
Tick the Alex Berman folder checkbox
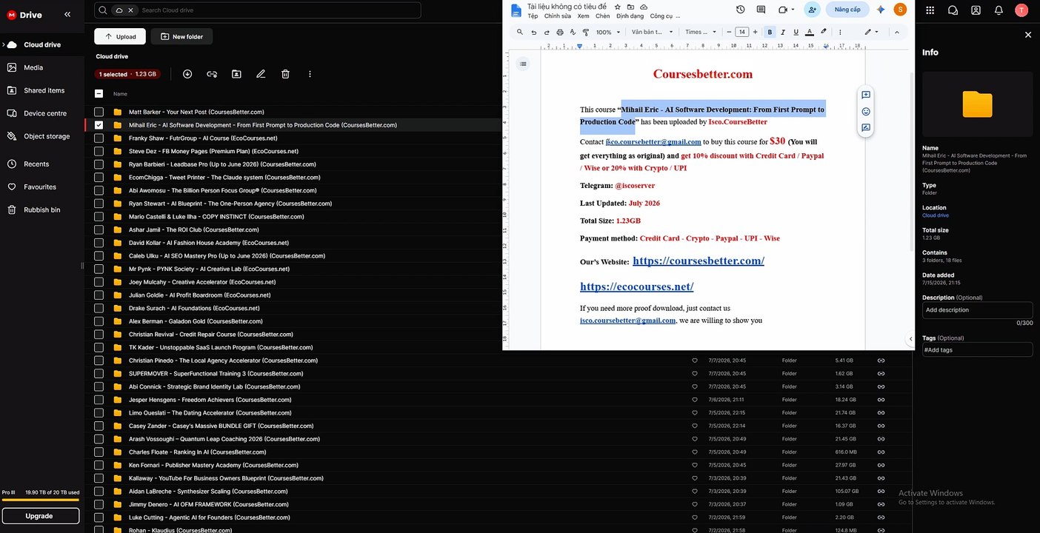click(99, 321)
